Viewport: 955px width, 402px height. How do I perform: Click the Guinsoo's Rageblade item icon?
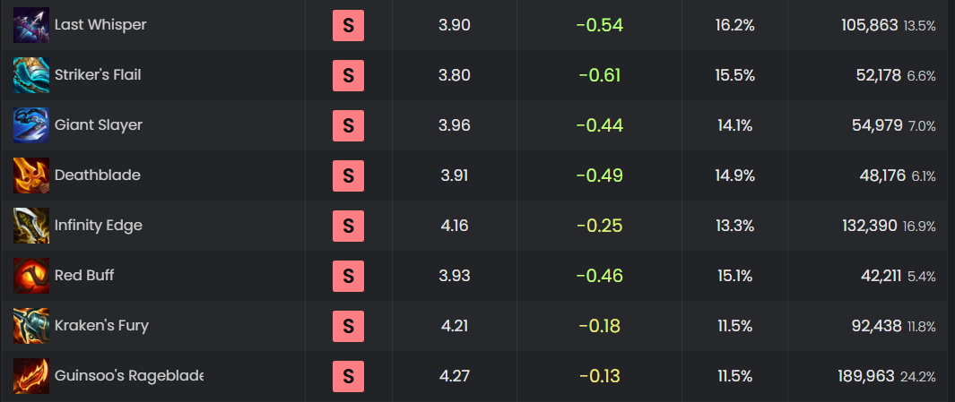click(30, 376)
